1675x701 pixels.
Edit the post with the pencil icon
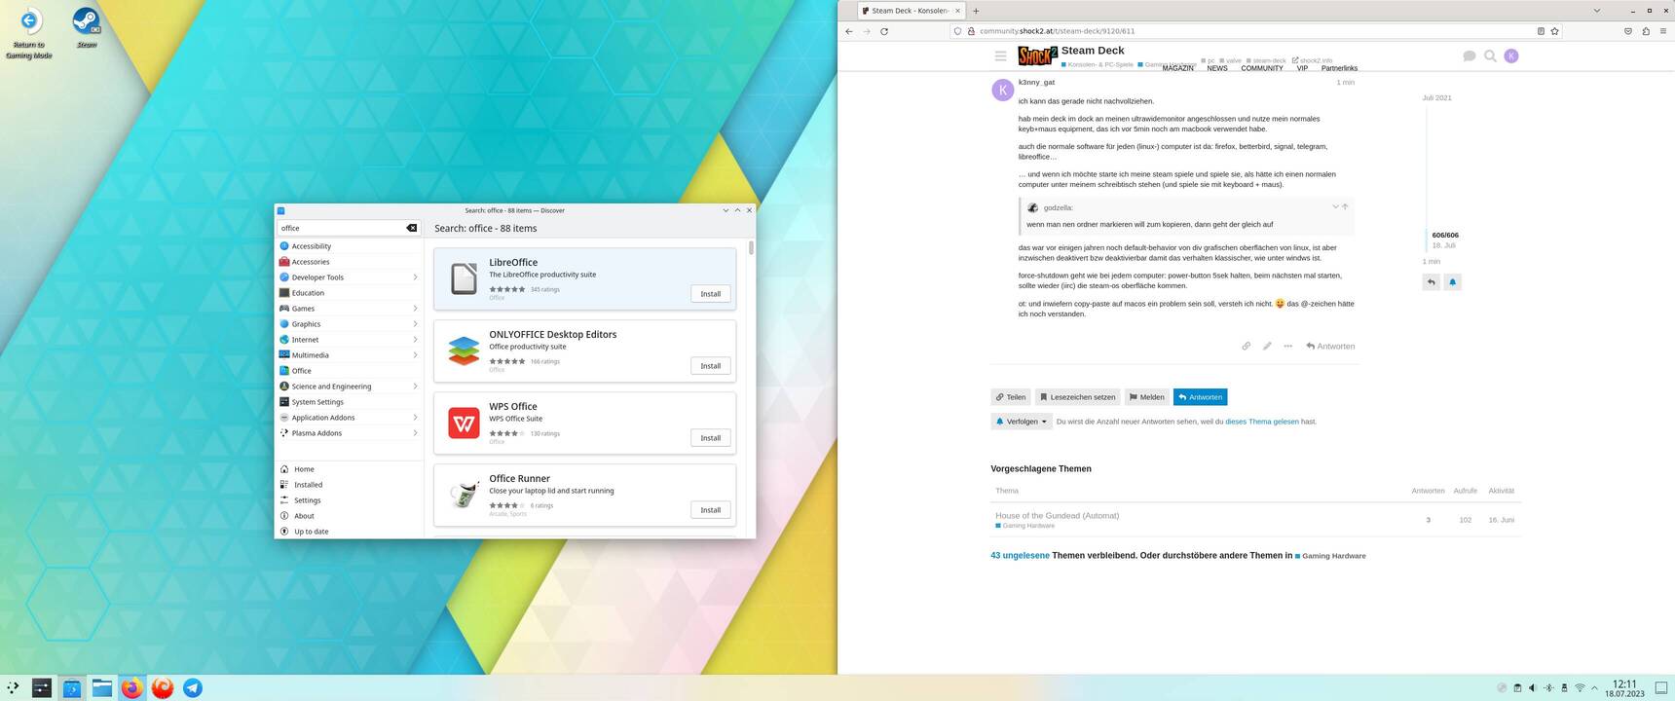pos(1267,346)
